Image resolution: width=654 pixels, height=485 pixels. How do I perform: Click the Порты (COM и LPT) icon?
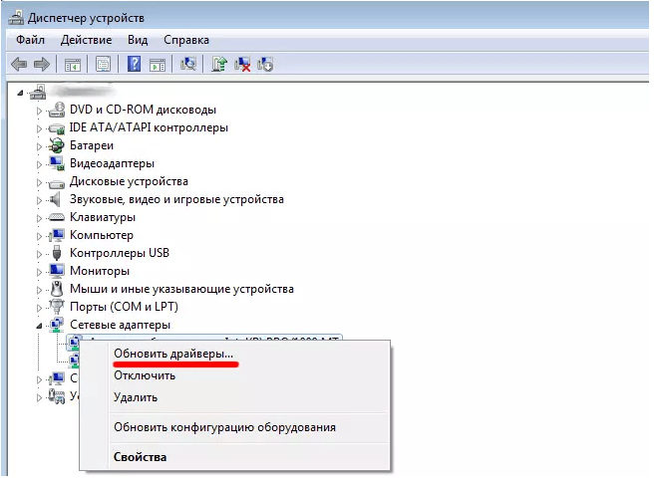tap(57, 307)
